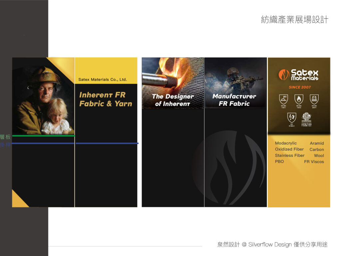Click 'Wool' in the materials list
This screenshot has width=341, height=256.
coord(319,156)
